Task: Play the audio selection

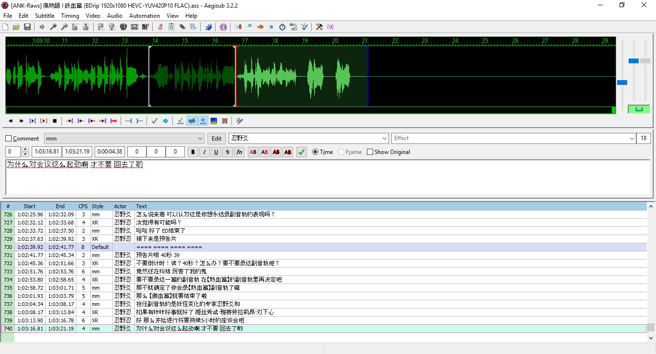Action: (33, 121)
